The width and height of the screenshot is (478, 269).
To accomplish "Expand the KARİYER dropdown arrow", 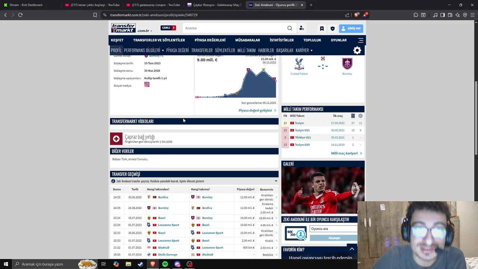I will (x=311, y=50).
